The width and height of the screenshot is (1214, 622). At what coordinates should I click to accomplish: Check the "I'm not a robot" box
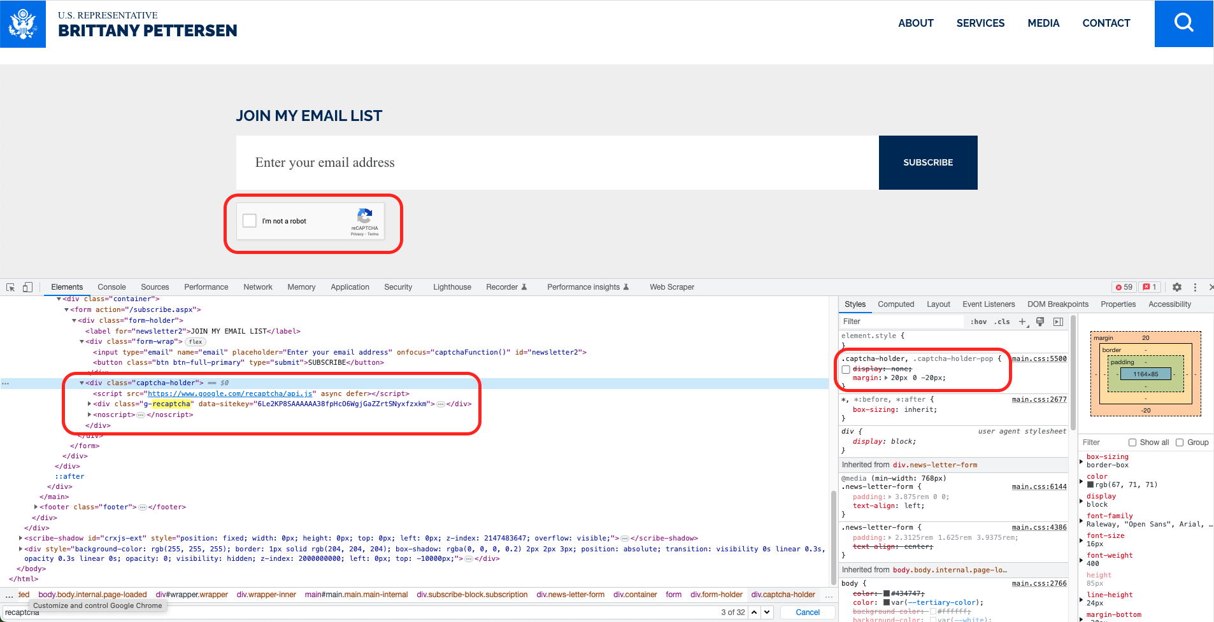(250, 221)
